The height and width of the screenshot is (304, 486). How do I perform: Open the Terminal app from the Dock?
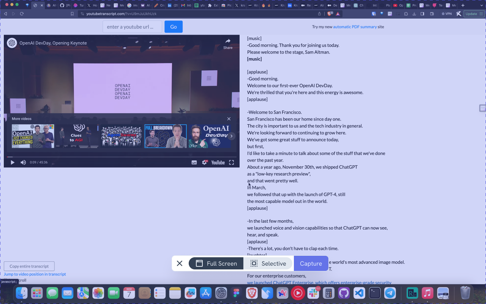point(375,293)
